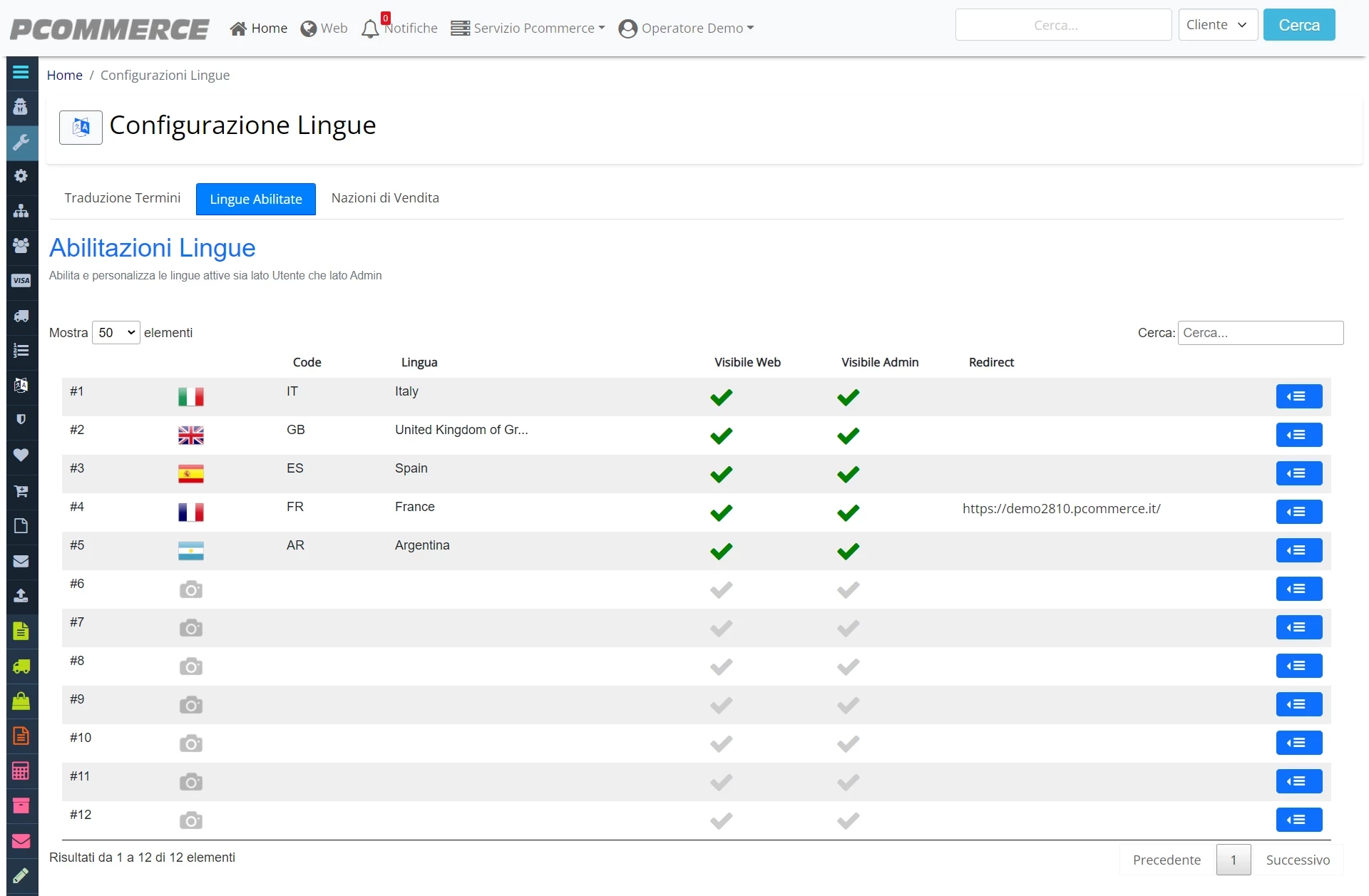Open the red envelope sidebar icon
Screen dimensions: 1369x896
click(x=21, y=841)
